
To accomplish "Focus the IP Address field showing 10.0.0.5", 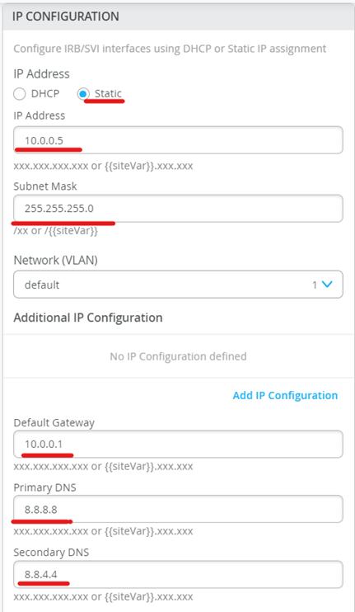I will pos(178,140).
